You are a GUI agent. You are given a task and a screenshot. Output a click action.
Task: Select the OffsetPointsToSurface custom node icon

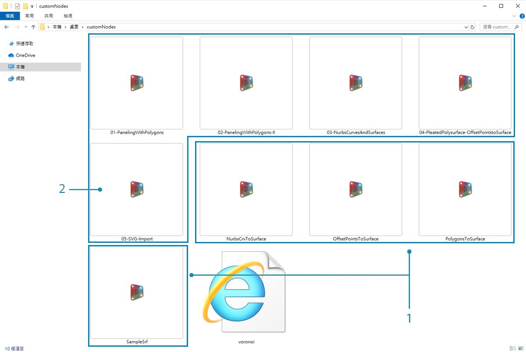pos(356,189)
